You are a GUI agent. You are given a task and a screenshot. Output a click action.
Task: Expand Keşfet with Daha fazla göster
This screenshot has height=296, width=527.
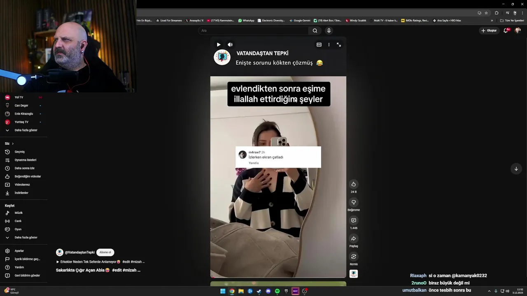pyautogui.click(x=24, y=238)
